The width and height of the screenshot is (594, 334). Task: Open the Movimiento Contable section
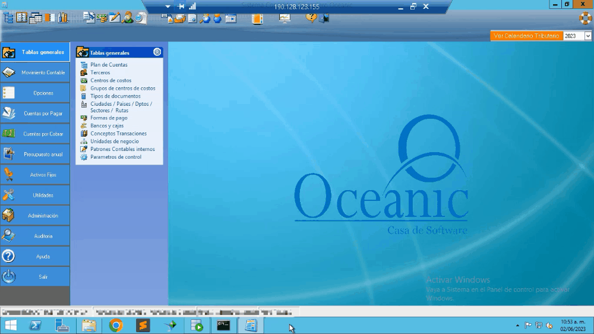point(35,73)
